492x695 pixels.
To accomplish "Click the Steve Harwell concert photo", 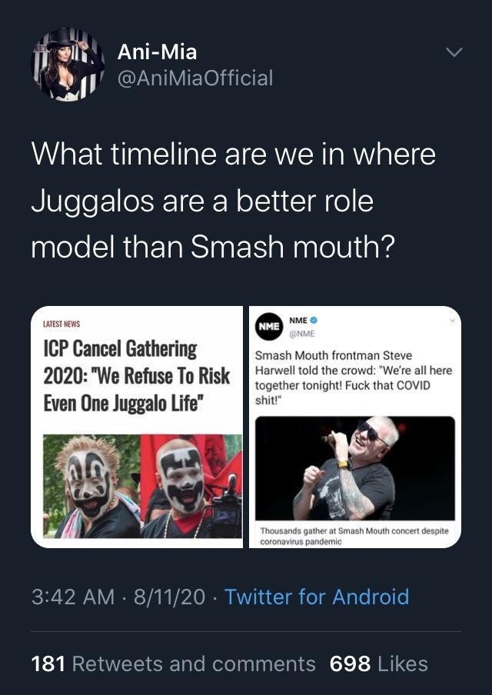I will (x=357, y=471).
